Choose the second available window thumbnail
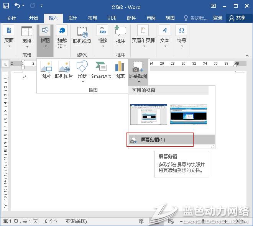This screenshot has width=253, height=226. 189,114
